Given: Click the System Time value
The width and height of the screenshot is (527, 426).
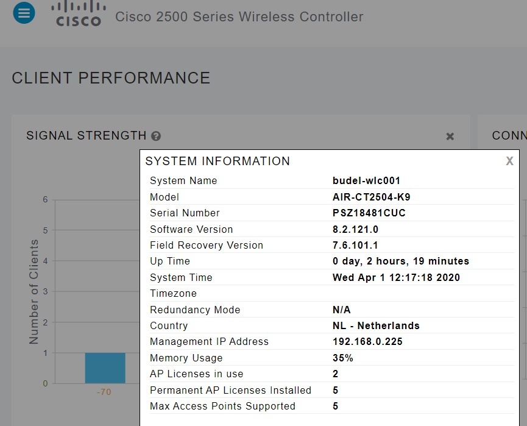Looking at the screenshot, I should point(396,277).
